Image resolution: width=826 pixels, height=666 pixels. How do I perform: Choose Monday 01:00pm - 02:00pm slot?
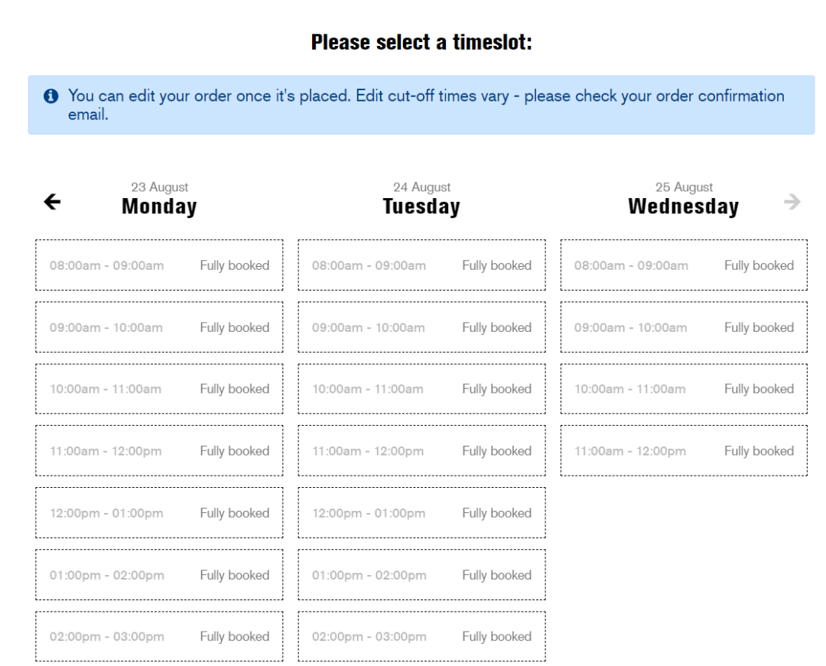[x=159, y=575]
